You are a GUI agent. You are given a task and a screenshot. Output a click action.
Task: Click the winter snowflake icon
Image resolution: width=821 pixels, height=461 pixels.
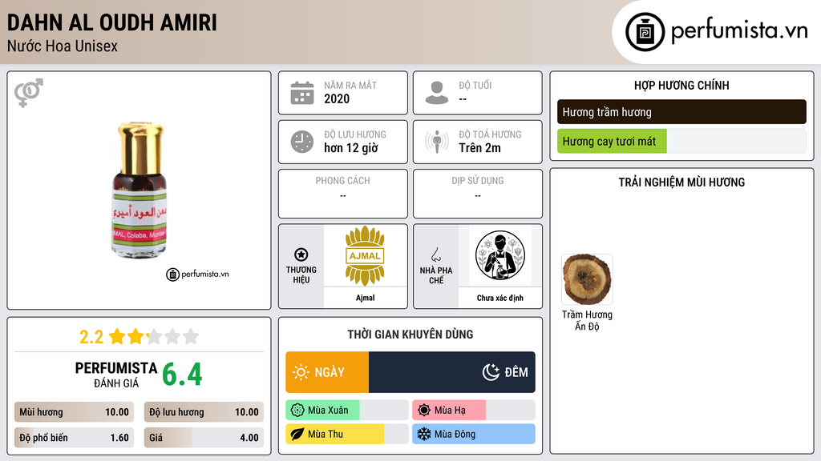[424, 435]
